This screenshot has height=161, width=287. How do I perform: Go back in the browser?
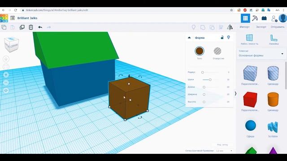(4, 10)
